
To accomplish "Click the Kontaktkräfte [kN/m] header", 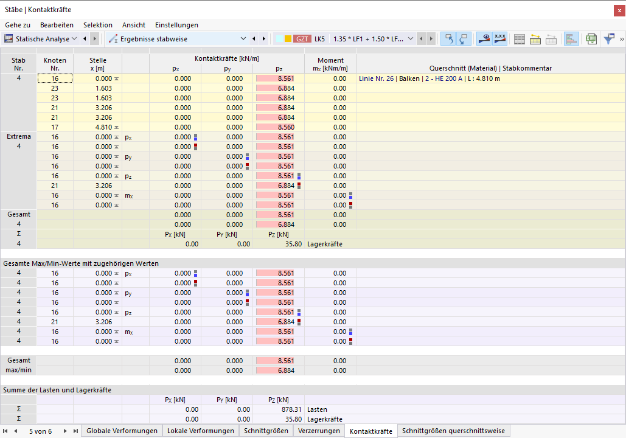I will tap(227, 58).
